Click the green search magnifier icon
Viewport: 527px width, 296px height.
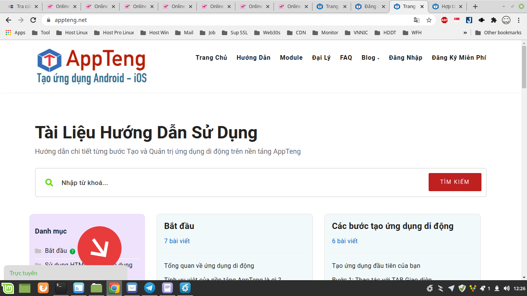tap(49, 182)
